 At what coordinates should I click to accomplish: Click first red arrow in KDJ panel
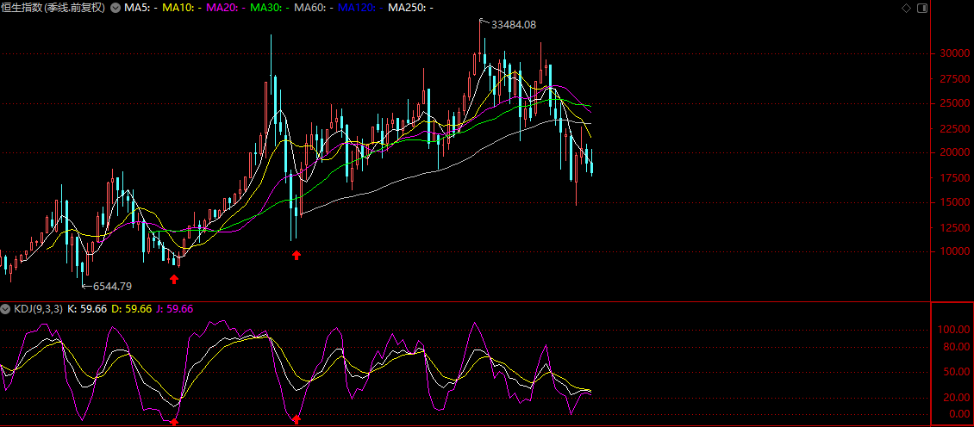[x=174, y=421]
